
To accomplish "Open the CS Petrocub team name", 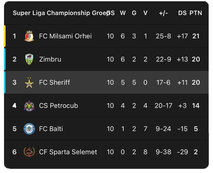I will [x=59, y=106].
